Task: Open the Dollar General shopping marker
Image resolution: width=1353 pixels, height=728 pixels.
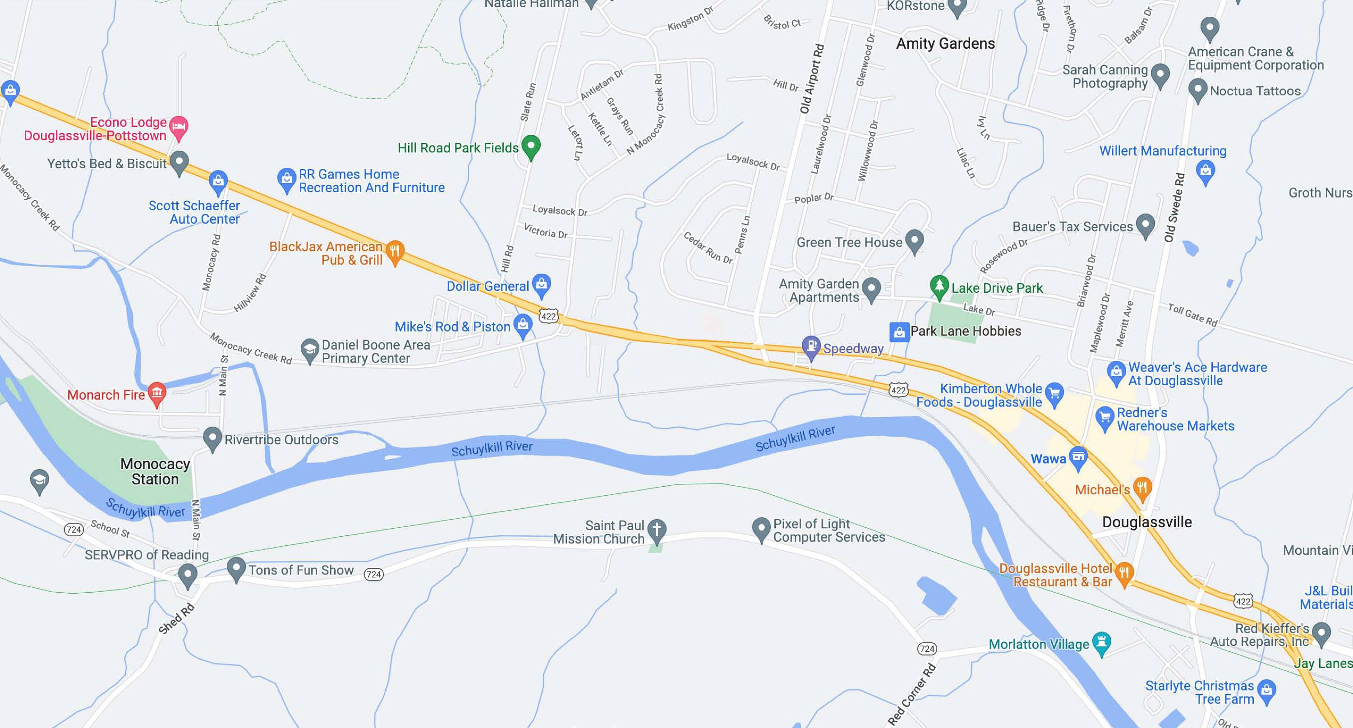Action: click(542, 285)
